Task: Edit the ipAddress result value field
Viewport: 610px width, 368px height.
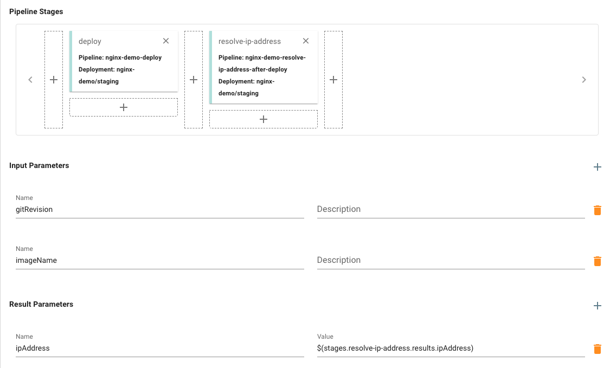Action: point(451,348)
